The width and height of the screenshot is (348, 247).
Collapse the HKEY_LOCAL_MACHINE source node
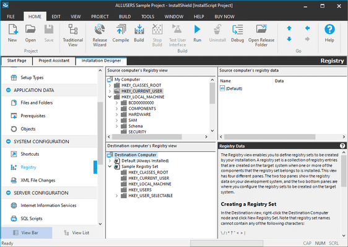pyautogui.click(x=110, y=97)
